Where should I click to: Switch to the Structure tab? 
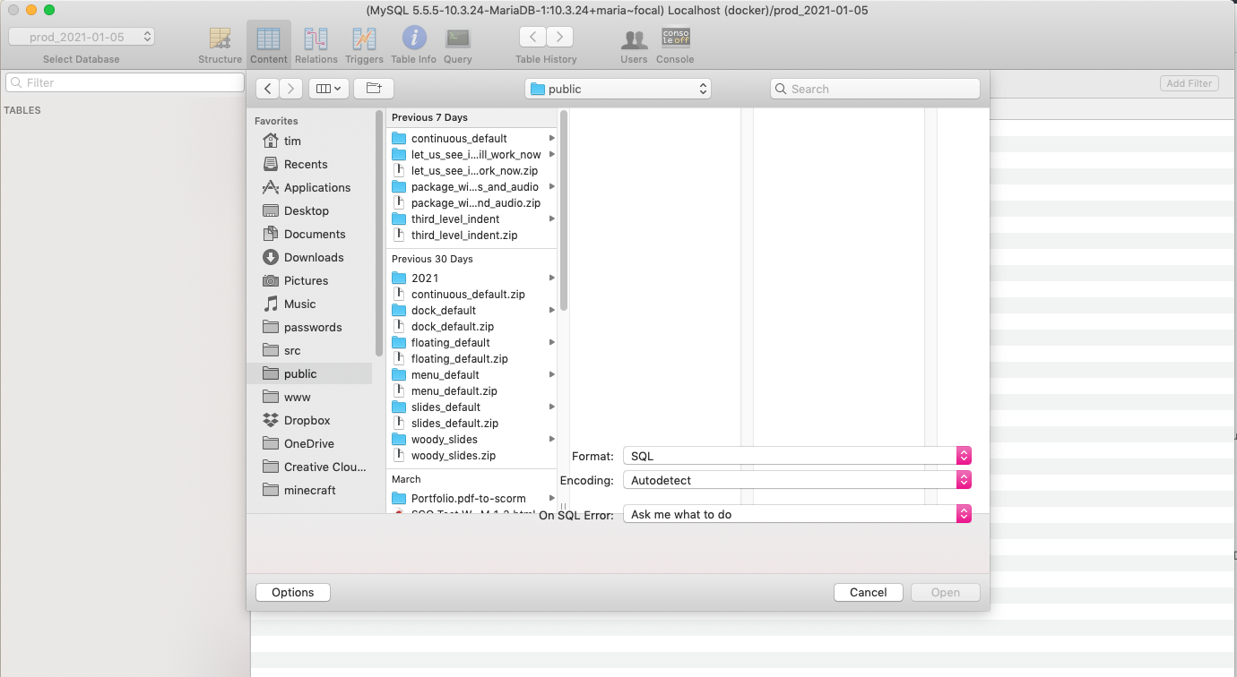tap(220, 40)
